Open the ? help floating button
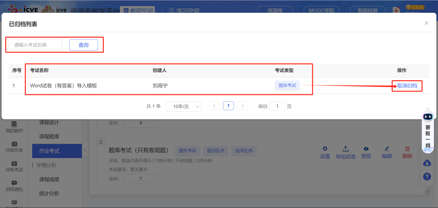438x208 pixels. (x=427, y=176)
